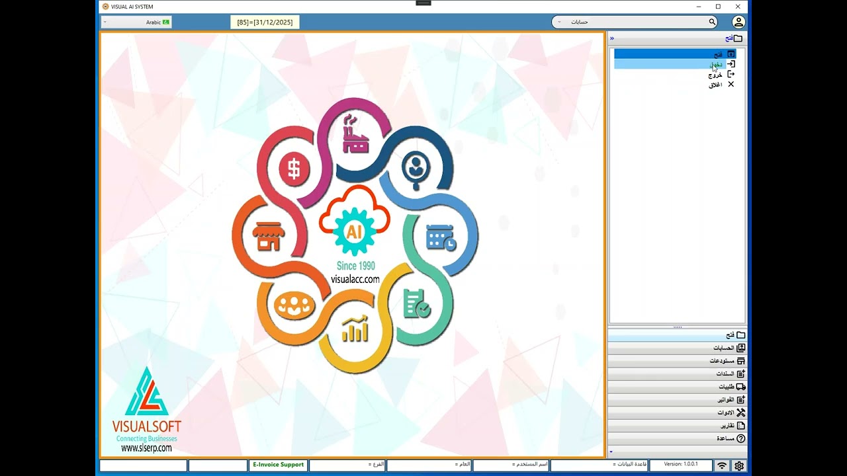Click E-Invoice Support in status bar
Screen dimensions: 847x476
(278, 465)
